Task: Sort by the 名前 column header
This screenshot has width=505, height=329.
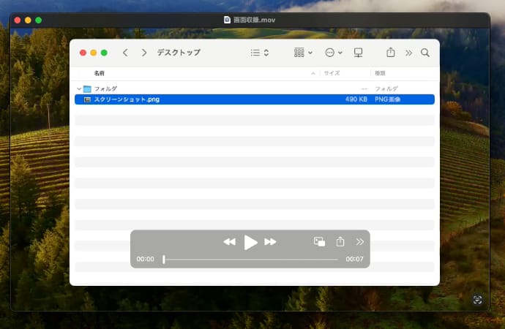Action: point(99,73)
